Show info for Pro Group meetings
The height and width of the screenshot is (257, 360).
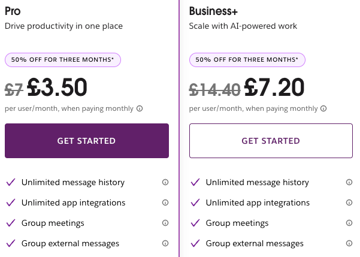[165, 223]
